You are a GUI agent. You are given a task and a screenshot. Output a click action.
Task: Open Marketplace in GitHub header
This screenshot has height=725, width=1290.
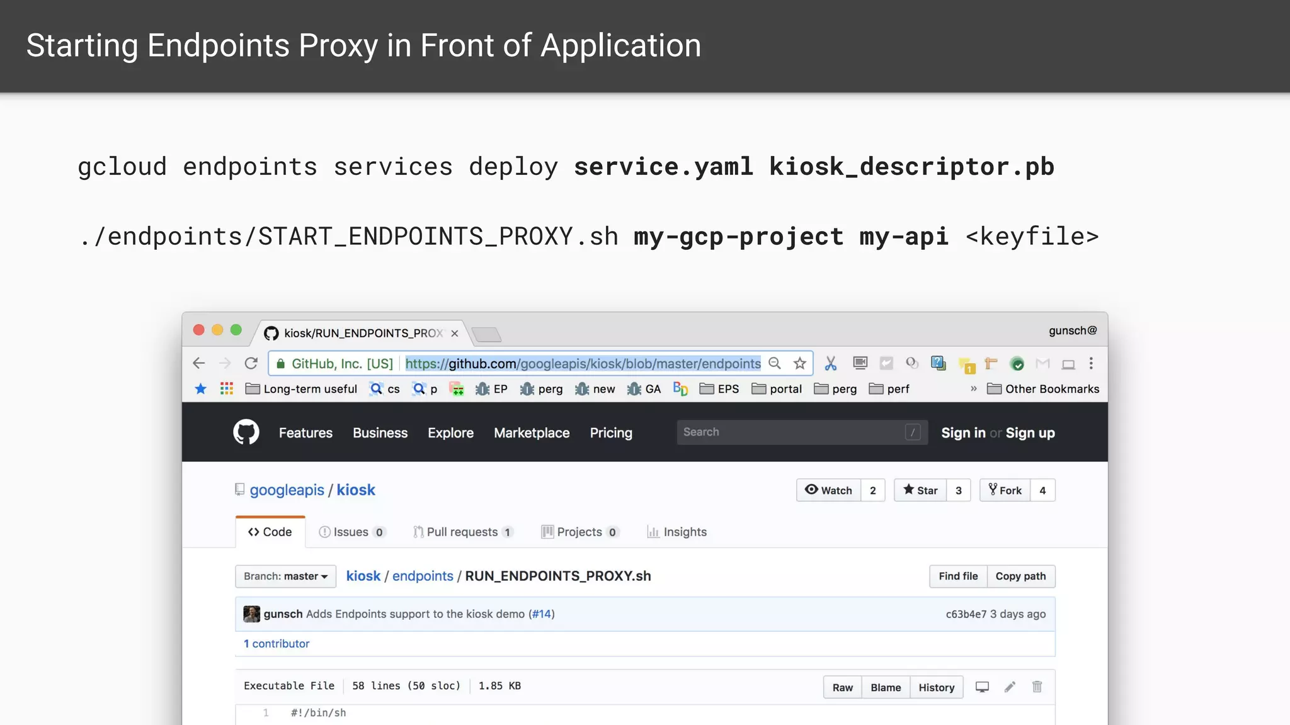[x=532, y=433]
